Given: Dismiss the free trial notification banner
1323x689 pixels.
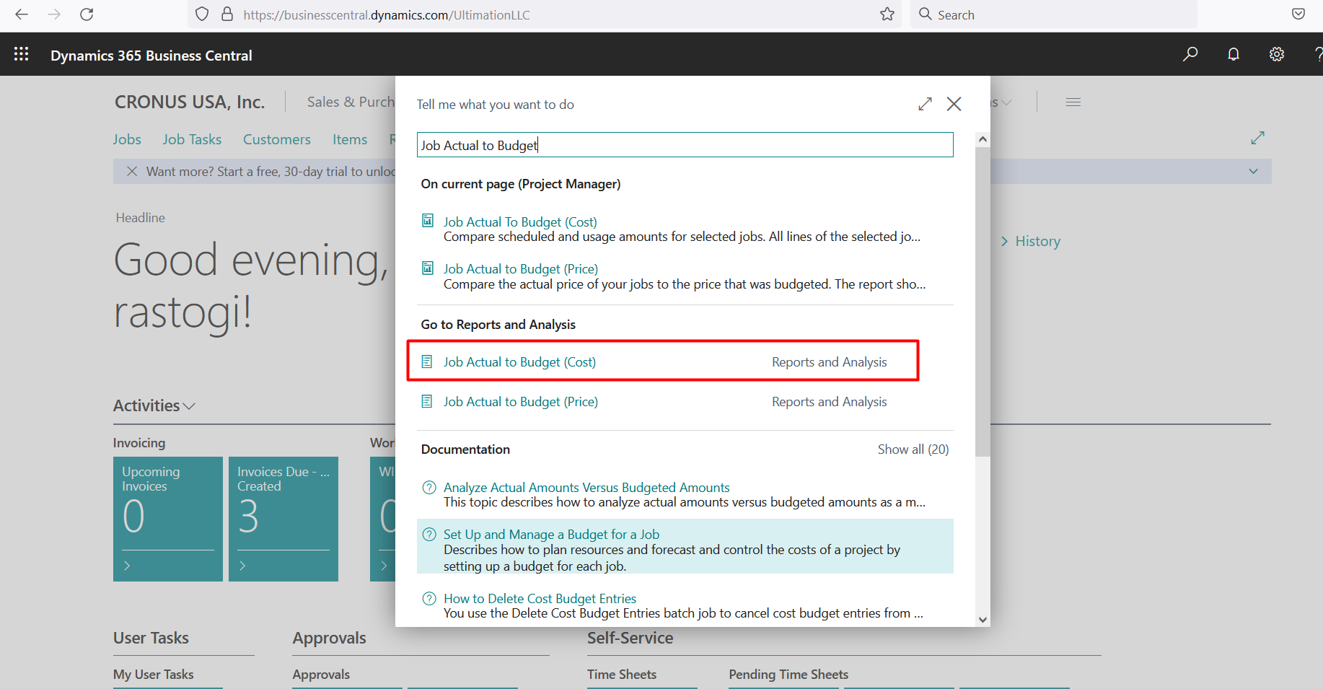Looking at the screenshot, I should (132, 172).
